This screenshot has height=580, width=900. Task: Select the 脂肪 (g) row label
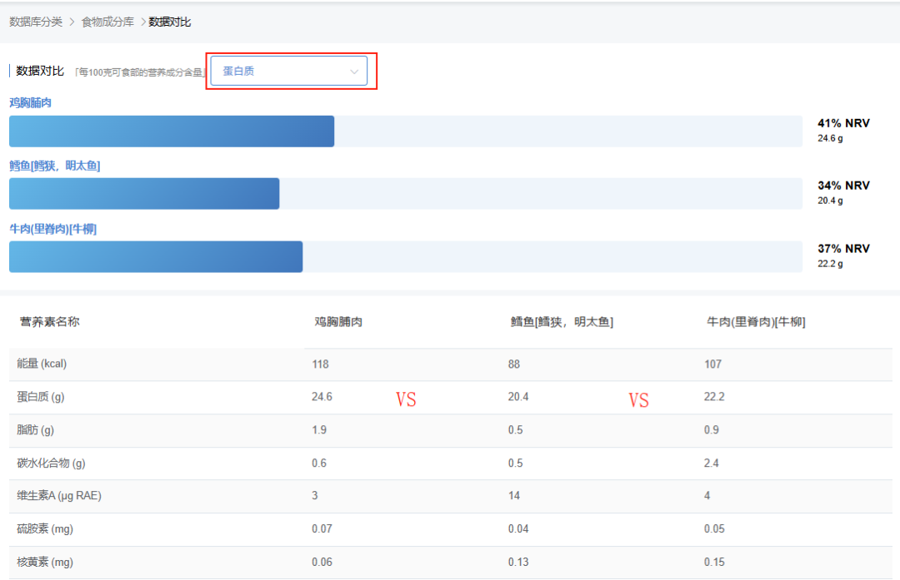[x=35, y=430]
